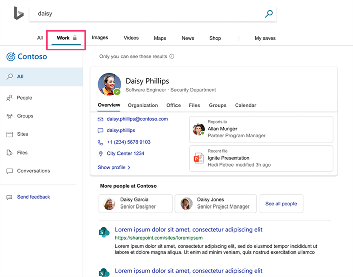This screenshot has width=353, height=277.
Task: Select the All filter in sidebar
Action: point(41,77)
